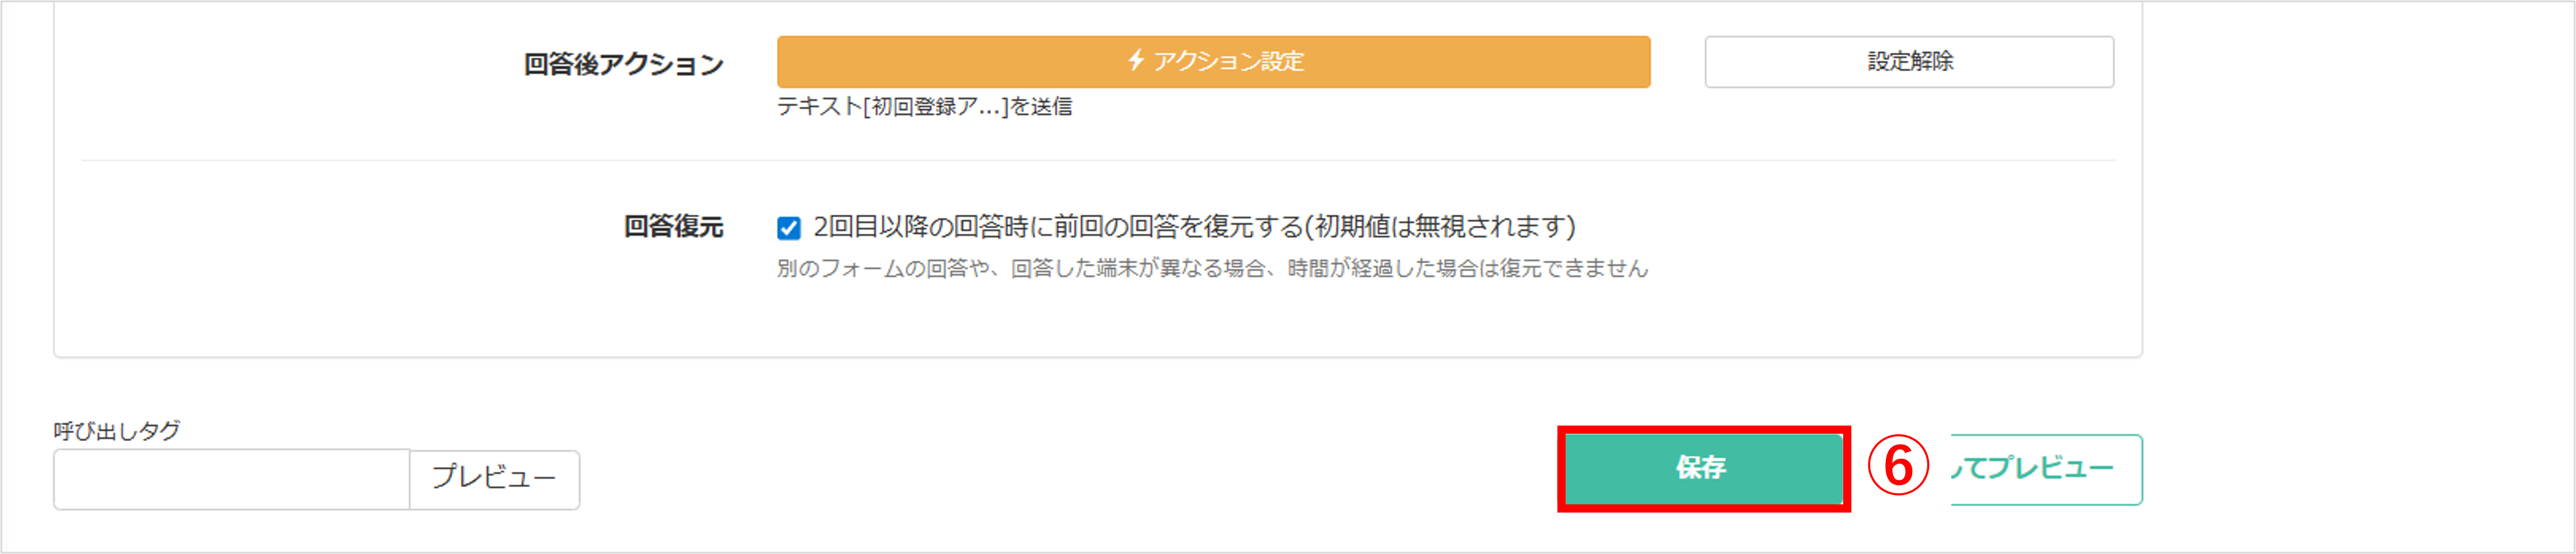Image resolution: width=2576 pixels, height=554 pixels.
Task: Click the 回答後アクション field label
Action: 623,65
